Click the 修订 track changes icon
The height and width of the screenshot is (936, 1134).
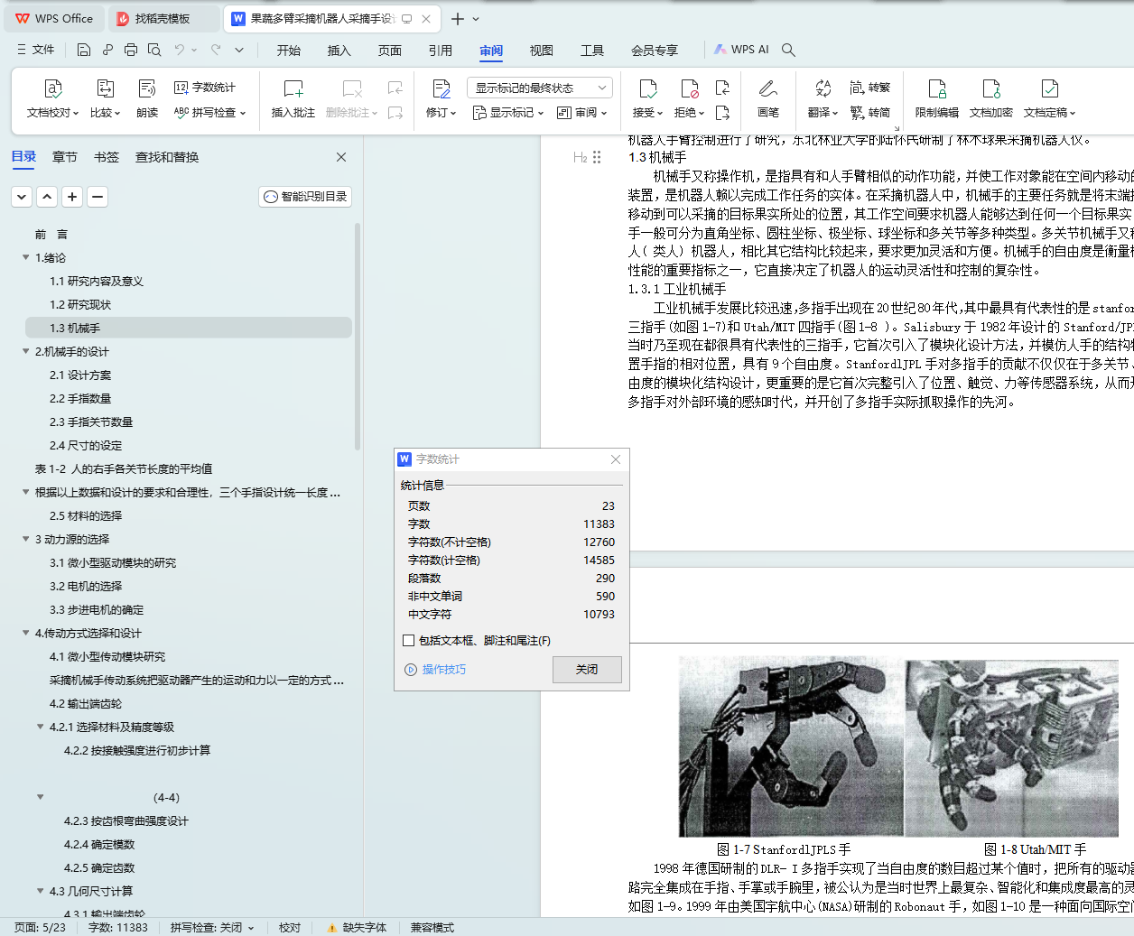point(441,89)
